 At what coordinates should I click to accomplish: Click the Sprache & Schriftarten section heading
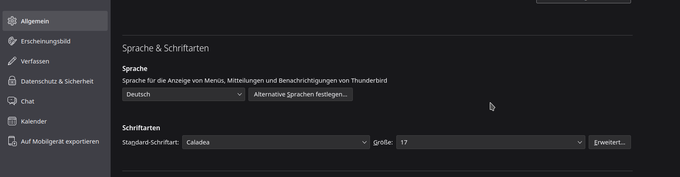165,48
